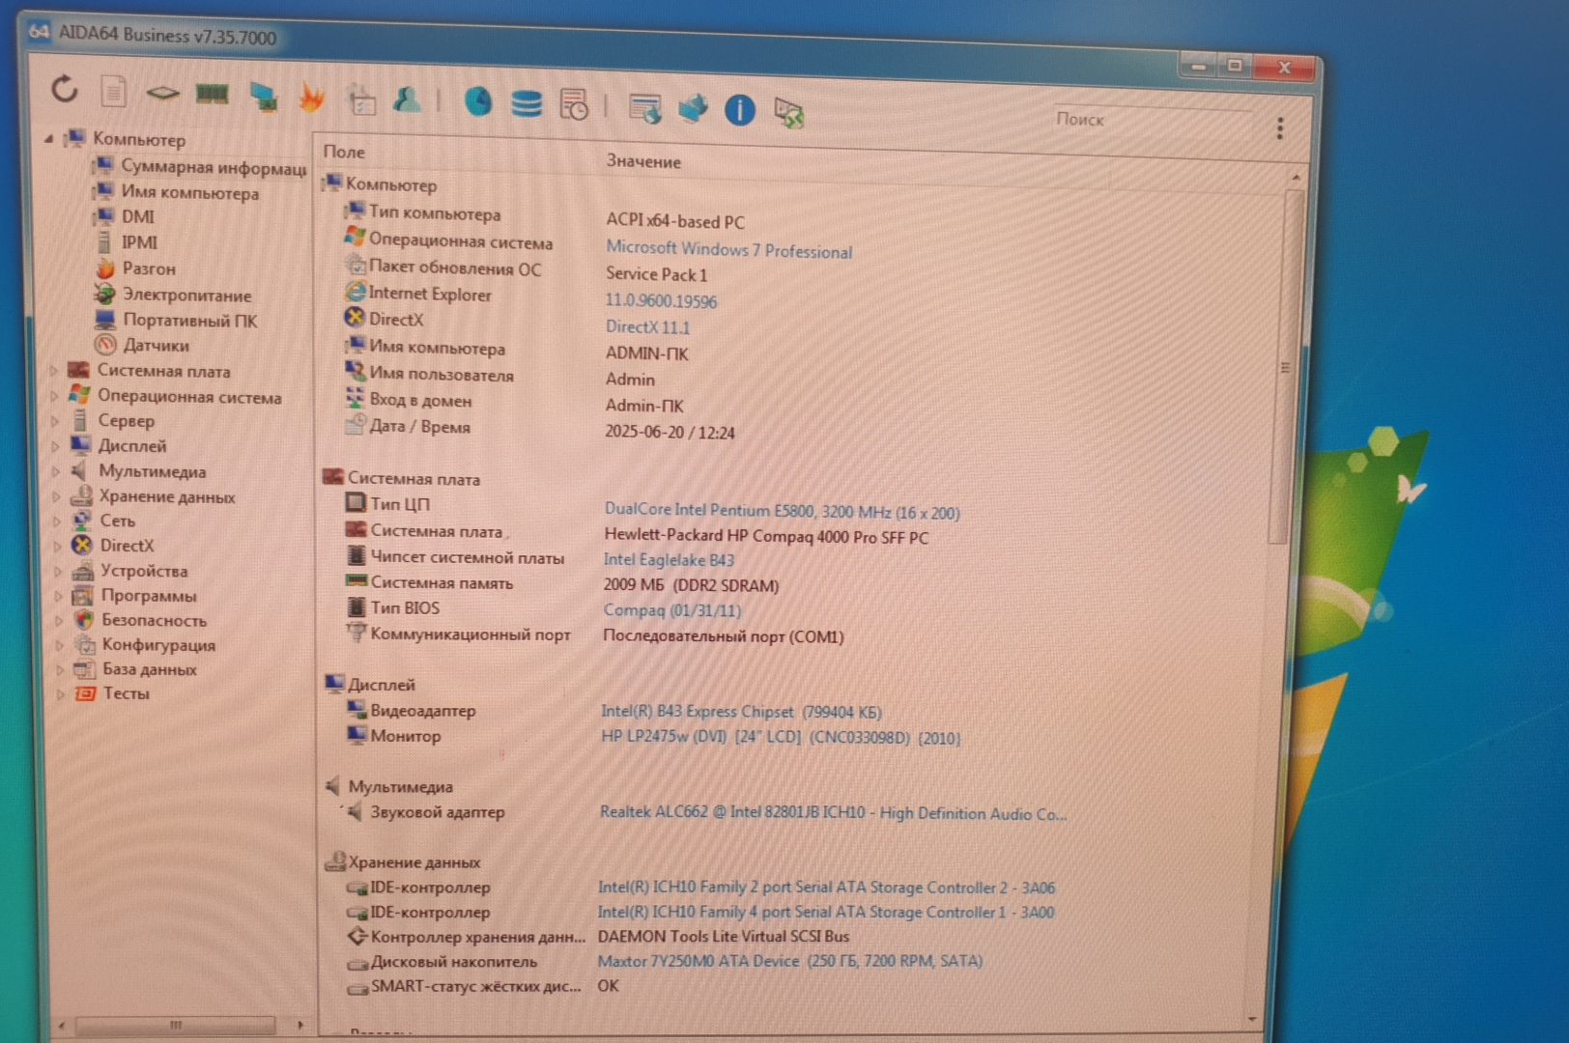Image resolution: width=1569 pixels, height=1043 pixels.
Task: Expand Дисплей tree node
Action: click(x=56, y=446)
